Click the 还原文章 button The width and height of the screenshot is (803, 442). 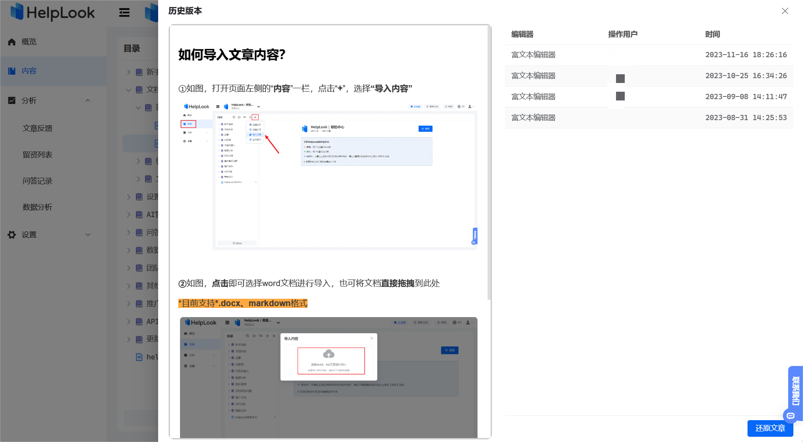coord(770,428)
